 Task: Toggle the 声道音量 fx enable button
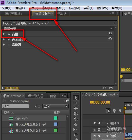tap(9, 39)
